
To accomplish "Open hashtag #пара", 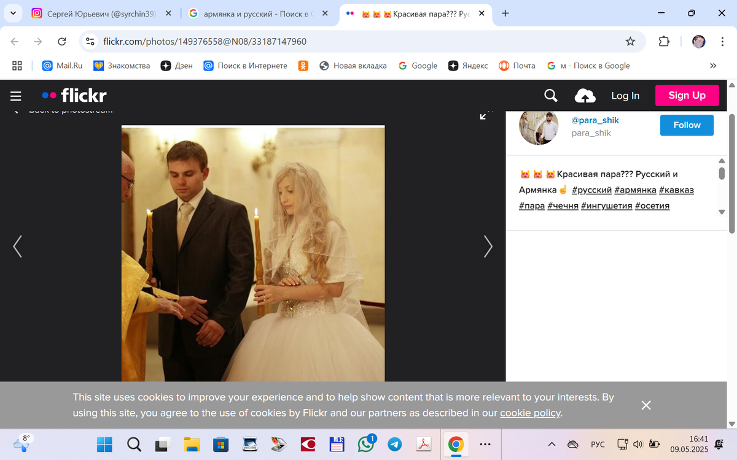I will tap(532, 206).
